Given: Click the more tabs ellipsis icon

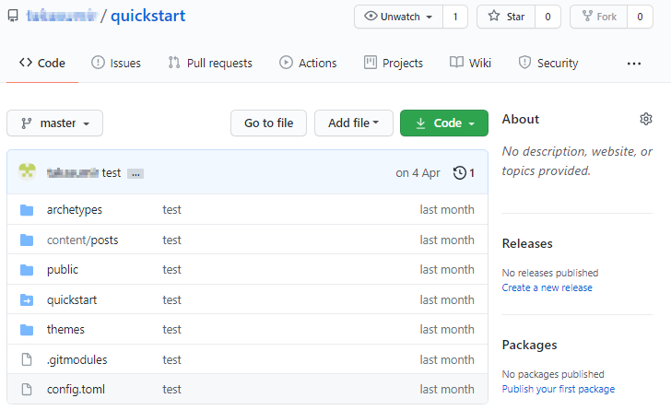Looking at the screenshot, I should coord(633,64).
